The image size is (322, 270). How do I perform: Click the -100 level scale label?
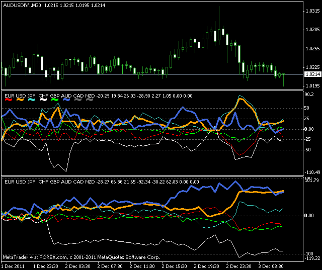(x=309, y=254)
